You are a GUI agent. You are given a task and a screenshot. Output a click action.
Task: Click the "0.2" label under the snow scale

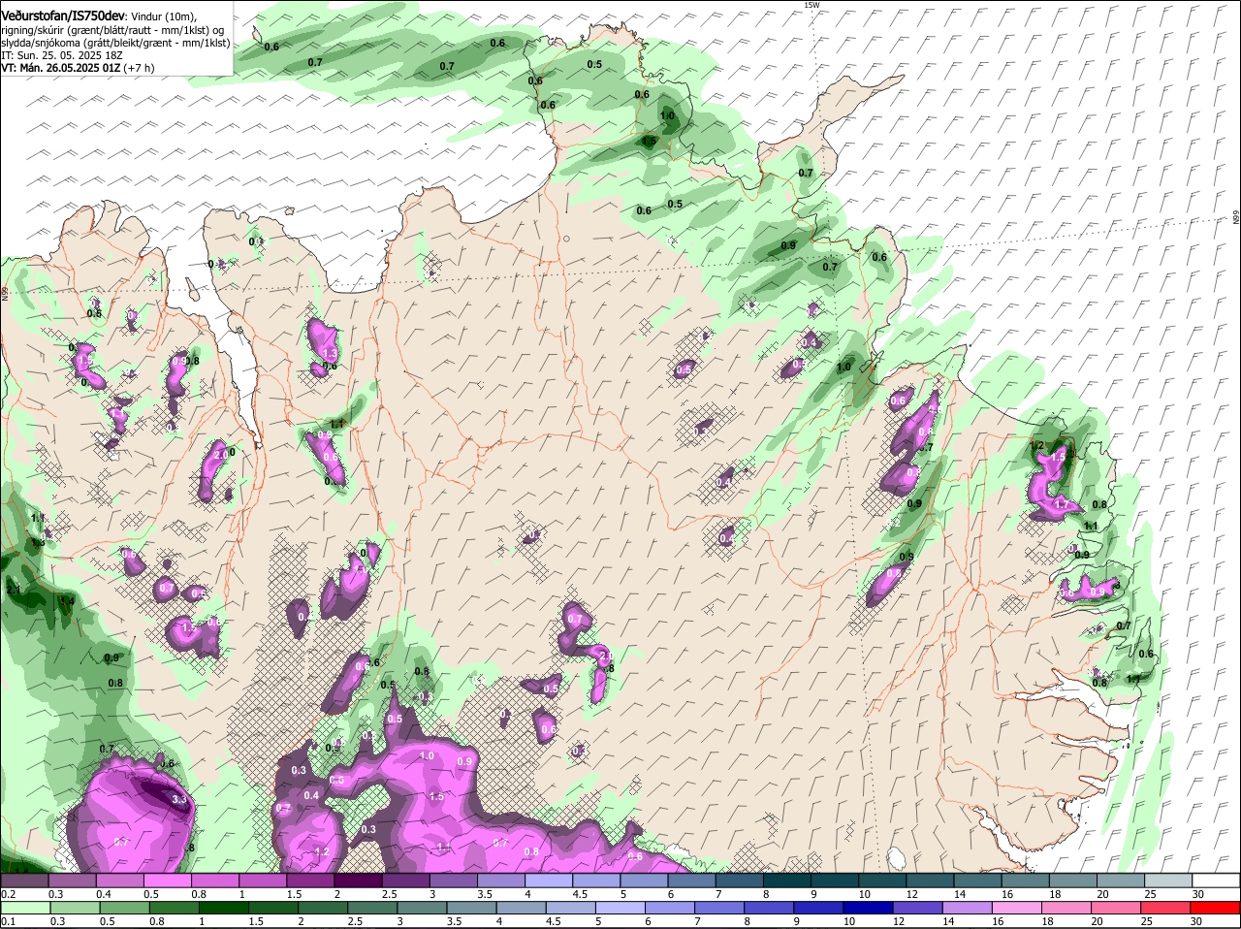(9, 893)
